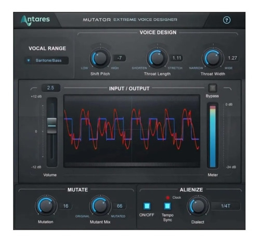Screen dimensions: 260x243
Task: Click the Throat Length value field 1.11
Action: coord(177,58)
